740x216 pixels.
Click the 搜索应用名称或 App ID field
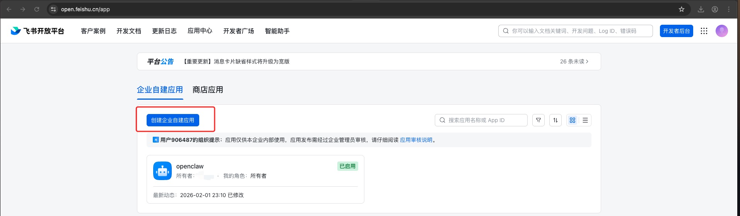click(481, 120)
